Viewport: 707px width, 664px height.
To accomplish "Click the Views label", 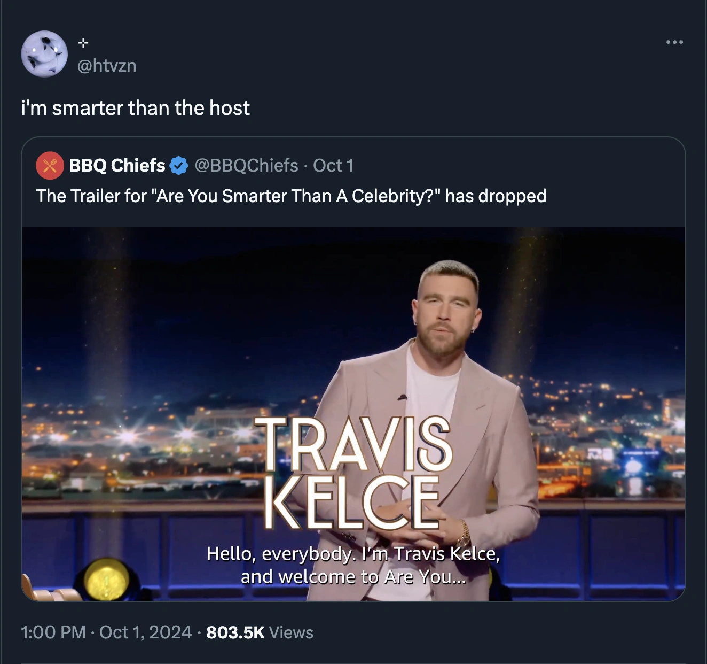I will 291,632.
